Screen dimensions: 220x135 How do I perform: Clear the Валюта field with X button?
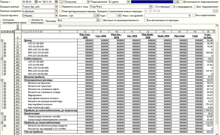(98, 15)
